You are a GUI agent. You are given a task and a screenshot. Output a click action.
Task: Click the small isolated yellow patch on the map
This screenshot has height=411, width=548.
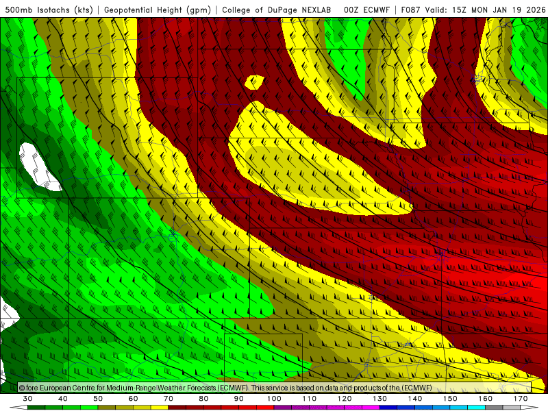tap(255, 82)
